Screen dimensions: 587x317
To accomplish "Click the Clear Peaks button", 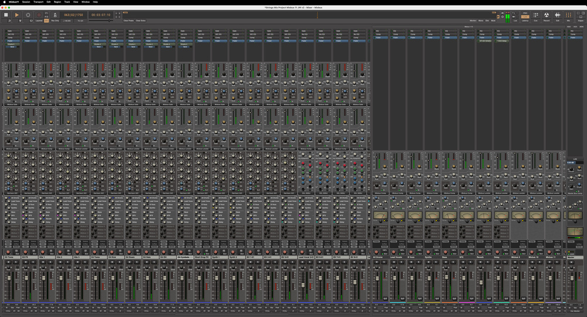I will [x=128, y=21].
